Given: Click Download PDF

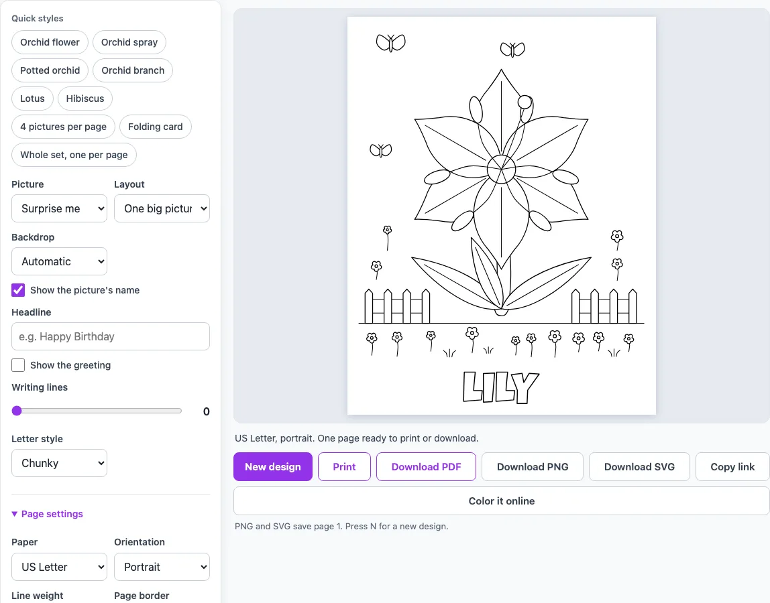Looking at the screenshot, I should tap(427, 466).
